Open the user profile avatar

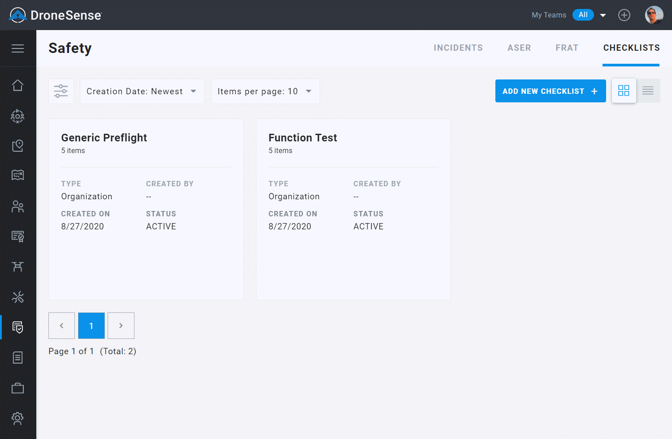pyautogui.click(x=654, y=15)
